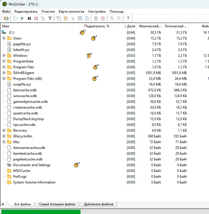This screenshot has width=209, height=214.
Task: Click the WinDirStat title bar app icon
Action: pos(5,4)
